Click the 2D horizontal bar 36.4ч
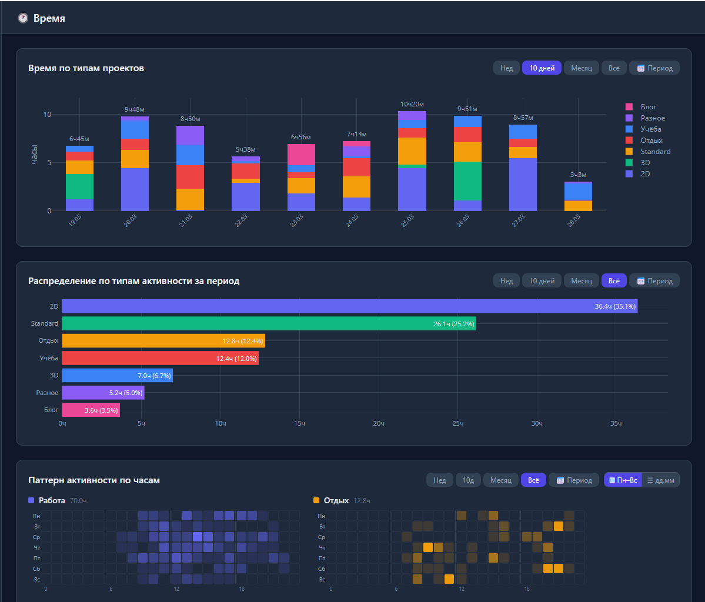The image size is (705, 602). click(350, 306)
